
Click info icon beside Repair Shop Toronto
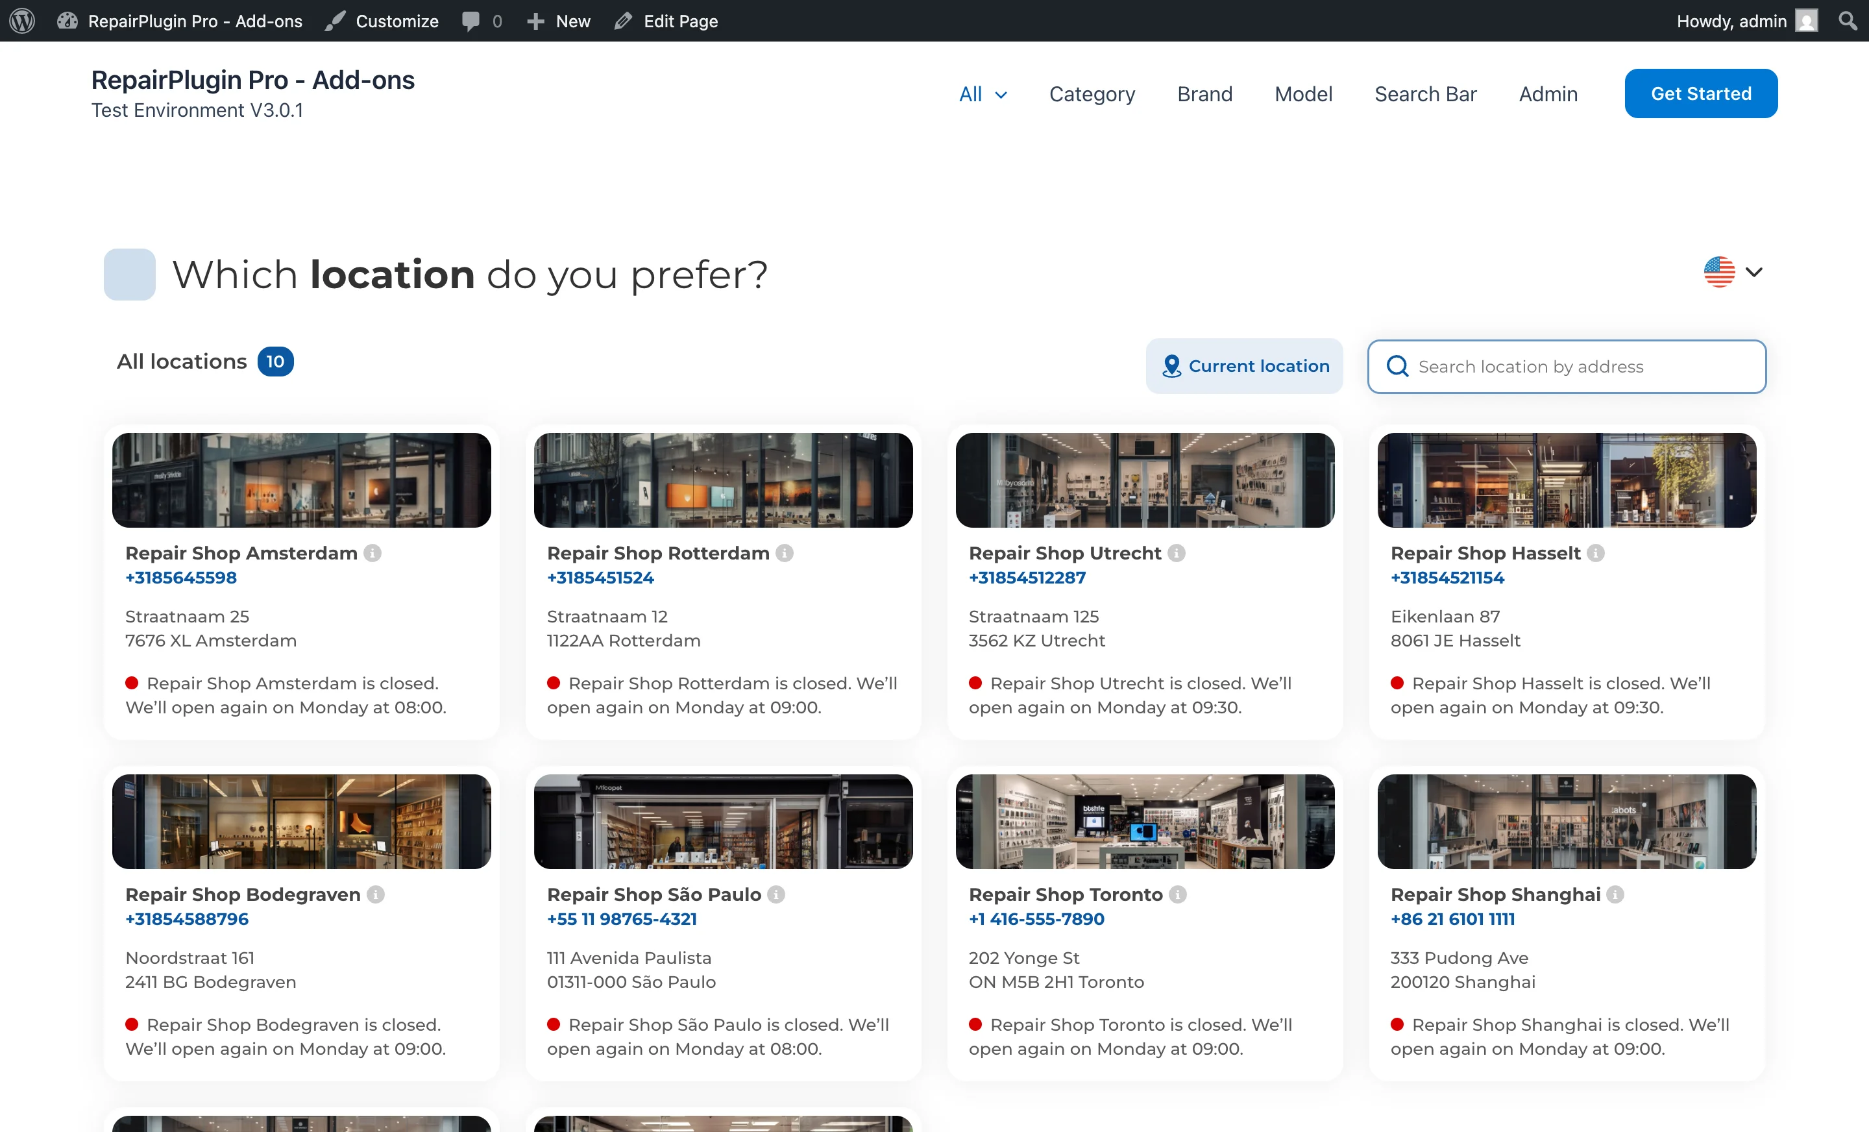click(1177, 894)
